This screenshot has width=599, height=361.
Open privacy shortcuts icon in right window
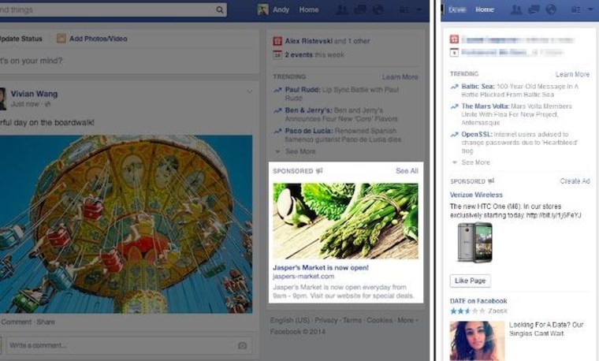coord(575,9)
